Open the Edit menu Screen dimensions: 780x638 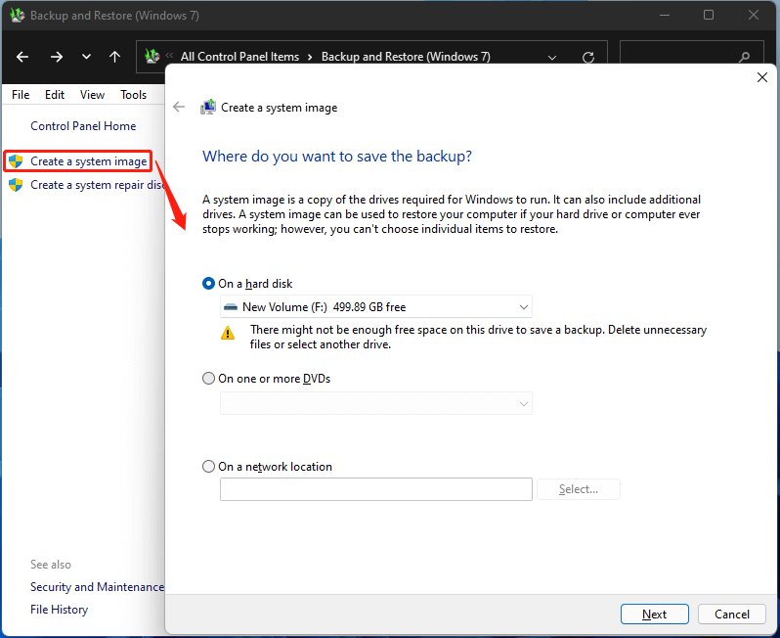[55, 95]
